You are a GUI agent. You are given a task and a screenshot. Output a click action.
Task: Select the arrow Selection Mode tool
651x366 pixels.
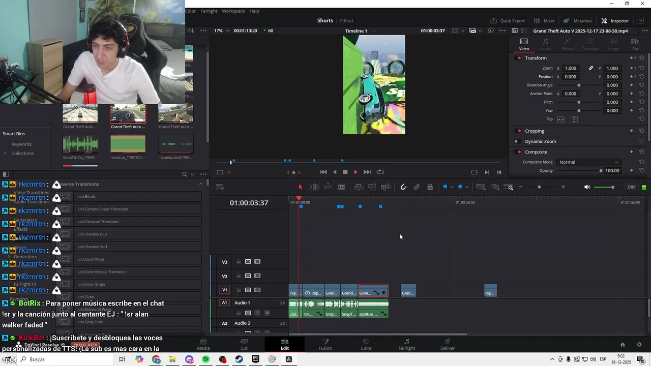pyautogui.click(x=300, y=187)
